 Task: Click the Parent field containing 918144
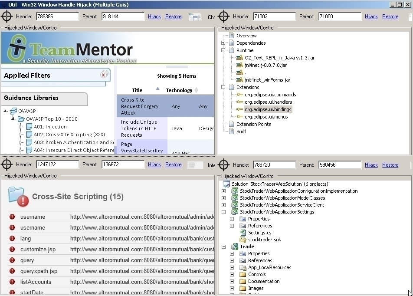pos(123,16)
